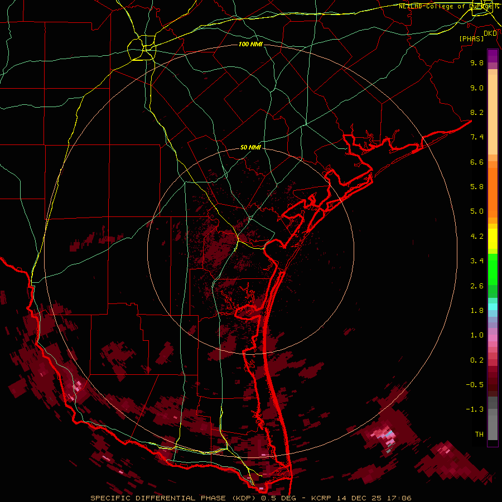Click the 9.8 value on the color scale
The height and width of the screenshot is (502, 502).
coord(477,63)
